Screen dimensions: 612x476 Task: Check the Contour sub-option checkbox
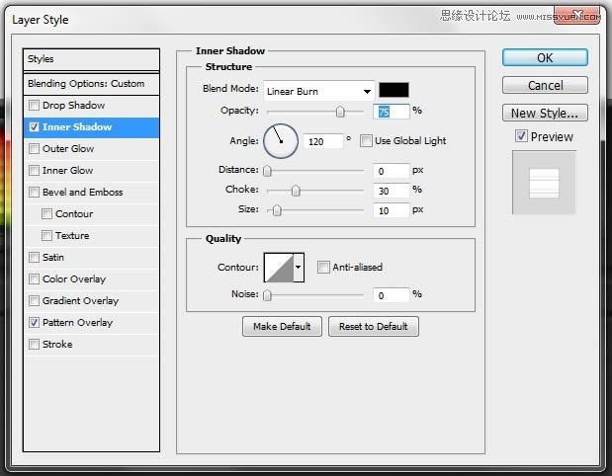click(46, 213)
